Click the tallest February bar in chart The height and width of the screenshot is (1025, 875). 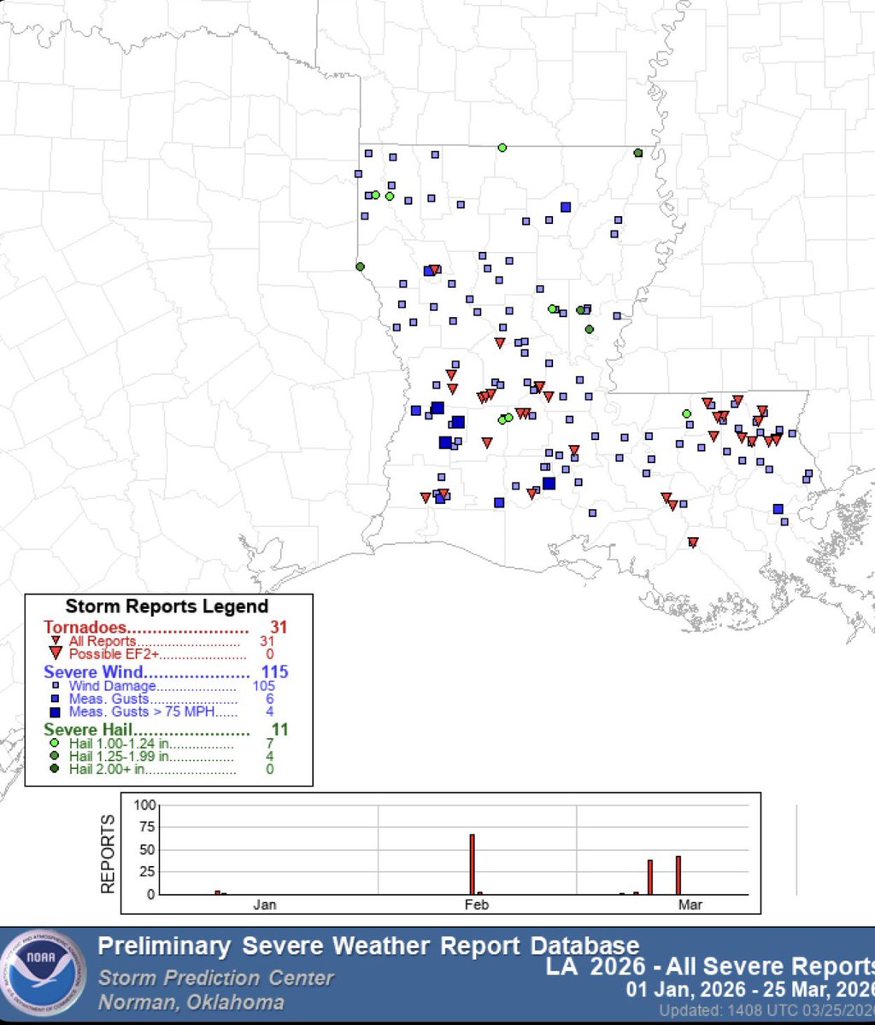click(472, 864)
